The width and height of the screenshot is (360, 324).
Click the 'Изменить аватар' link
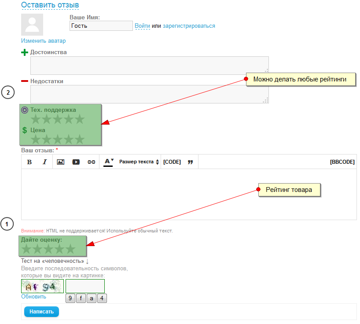click(44, 41)
